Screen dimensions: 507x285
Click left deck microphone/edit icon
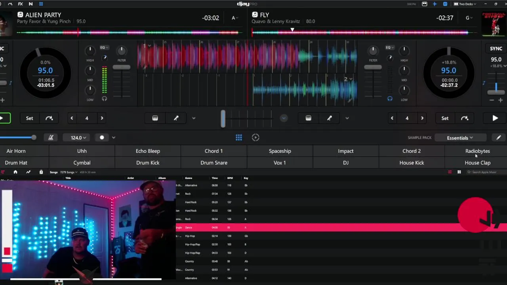tap(176, 118)
